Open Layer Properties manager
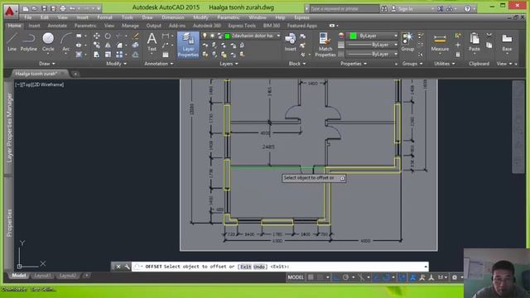The width and height of the screenshot is (530, 298). tap(188, 45)
